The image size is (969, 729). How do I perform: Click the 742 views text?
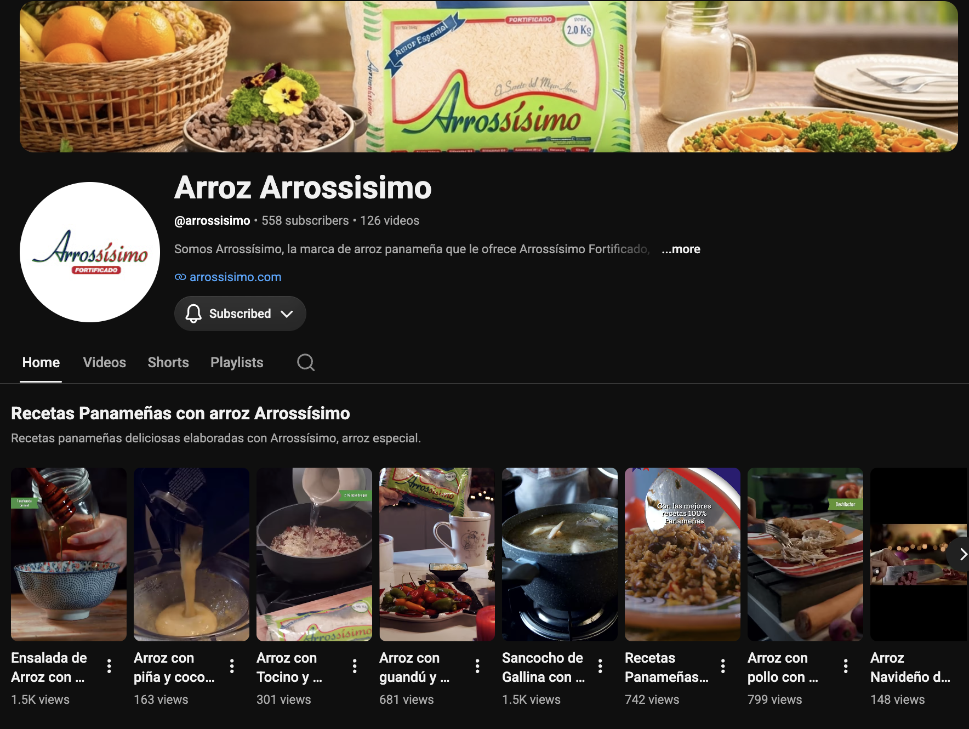pos(652,699)
